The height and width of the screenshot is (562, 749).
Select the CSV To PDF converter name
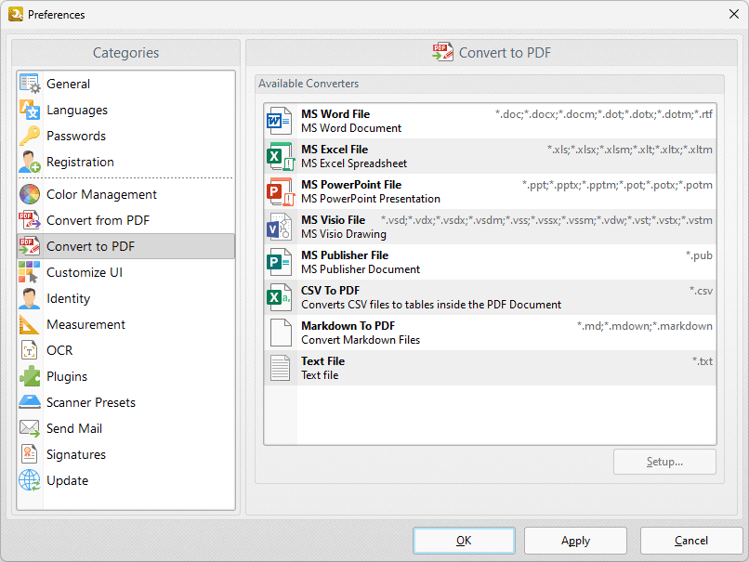pyautogui.click(x=330, y=291)
